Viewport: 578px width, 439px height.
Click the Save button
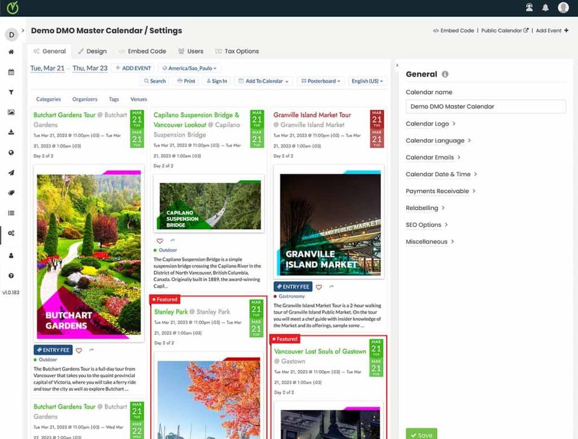(x=422, y=435)
